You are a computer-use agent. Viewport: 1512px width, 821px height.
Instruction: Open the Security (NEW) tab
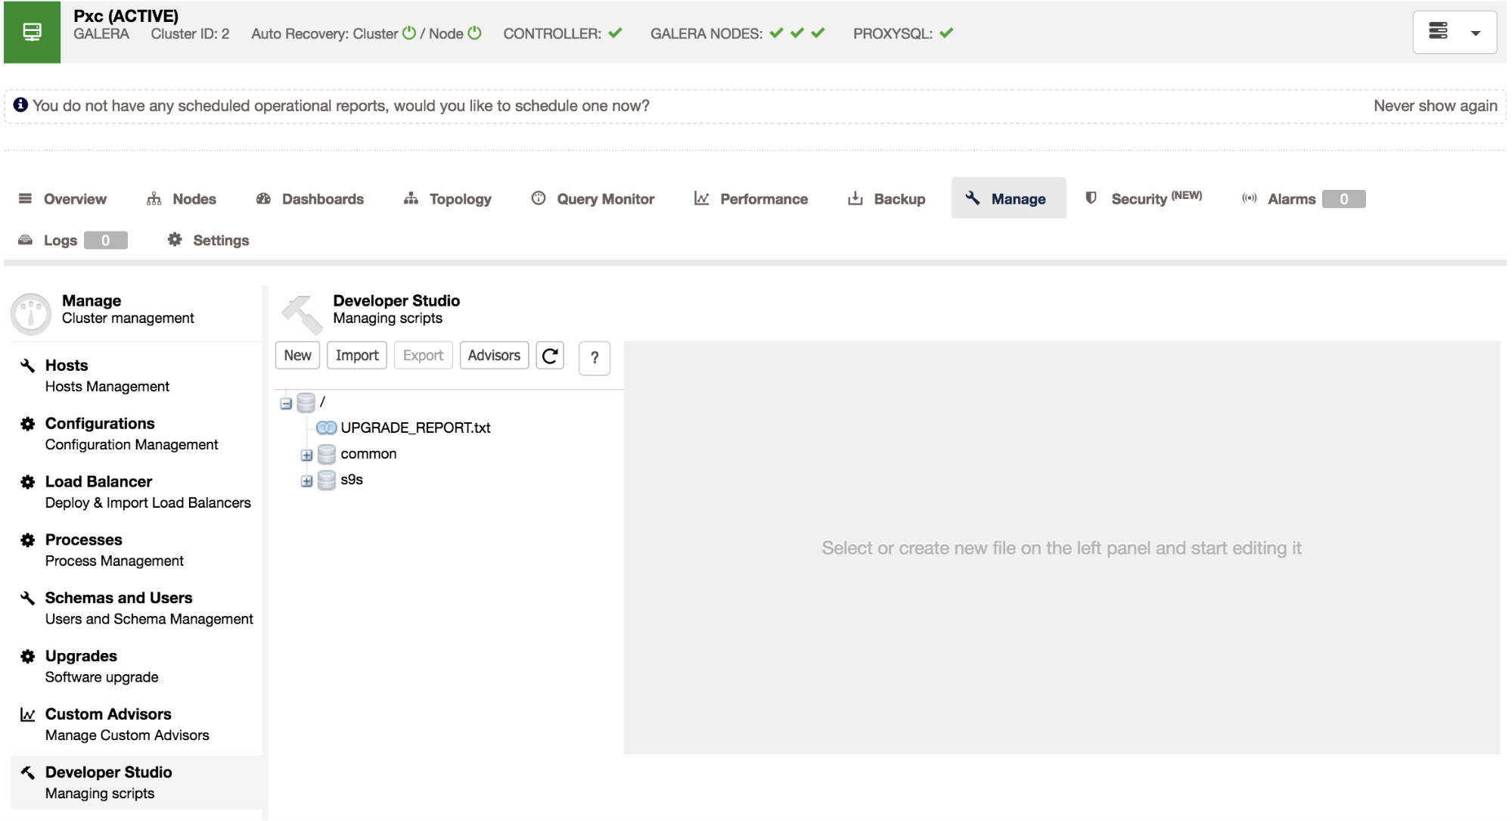click(x=1144, y=198)
